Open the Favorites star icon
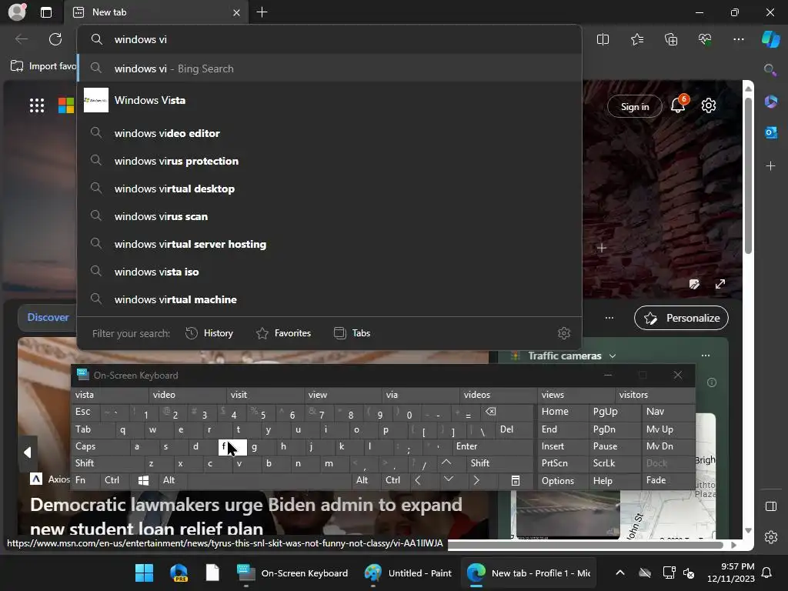The image size is (788, 591). (x=636, y=39)
